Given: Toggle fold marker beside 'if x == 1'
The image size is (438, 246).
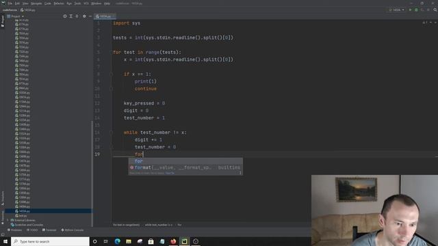Looking at the screenshot, I should [111, 74].
